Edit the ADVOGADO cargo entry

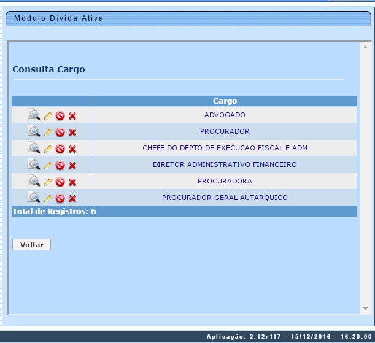pyautogui.click(x=48, y=115)
